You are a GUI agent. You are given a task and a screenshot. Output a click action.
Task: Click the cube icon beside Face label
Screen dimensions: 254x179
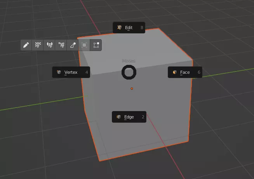175,72
